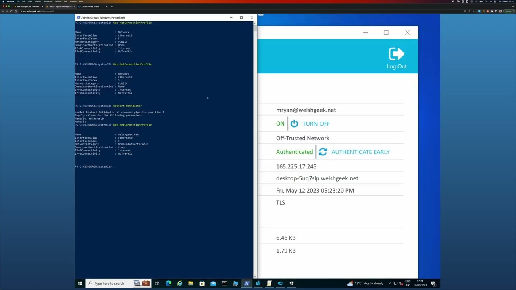Click AUTHENTICATE EARLY in Zscaler
Image resolution: width=516 pixels, height=290 pixels.
(360, 152)
